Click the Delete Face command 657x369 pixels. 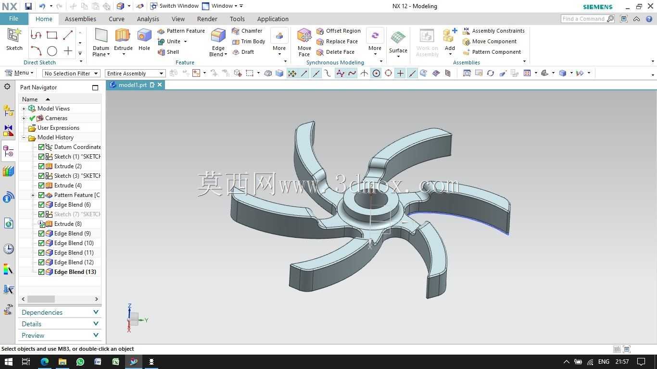click(335, 52)
